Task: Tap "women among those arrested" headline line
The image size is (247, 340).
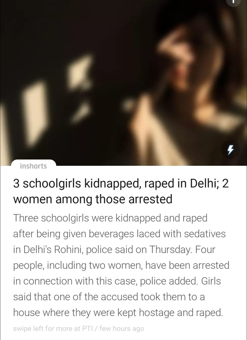Action: pos(93,199)
